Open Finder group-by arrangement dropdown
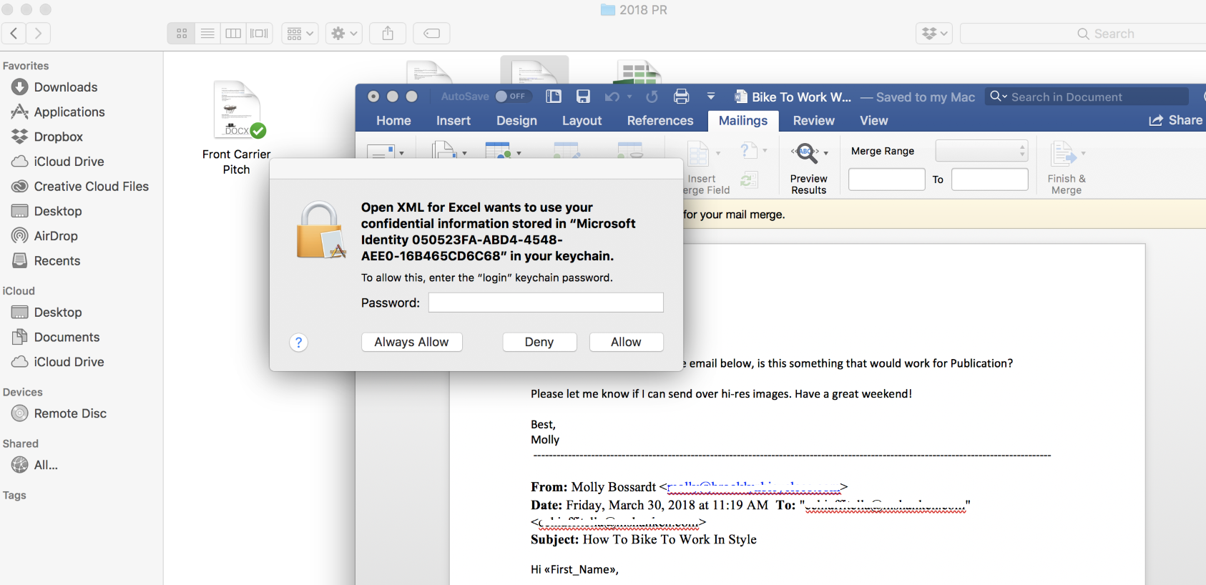 click(x=300, y=33)
